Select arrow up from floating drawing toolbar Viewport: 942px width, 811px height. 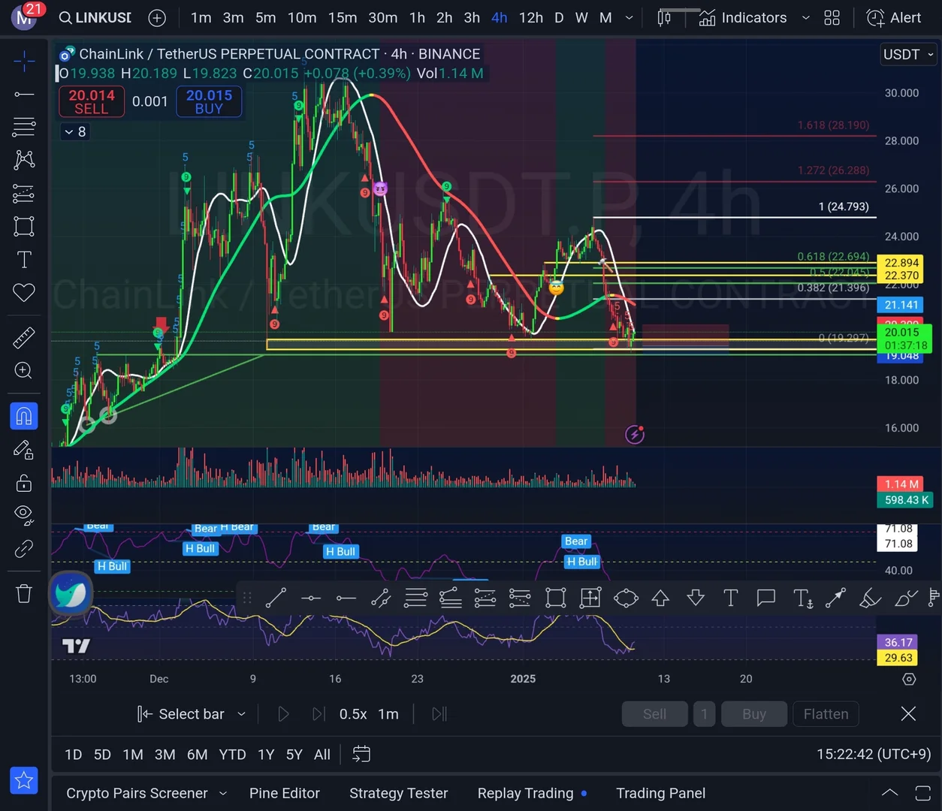coord(660,598)
